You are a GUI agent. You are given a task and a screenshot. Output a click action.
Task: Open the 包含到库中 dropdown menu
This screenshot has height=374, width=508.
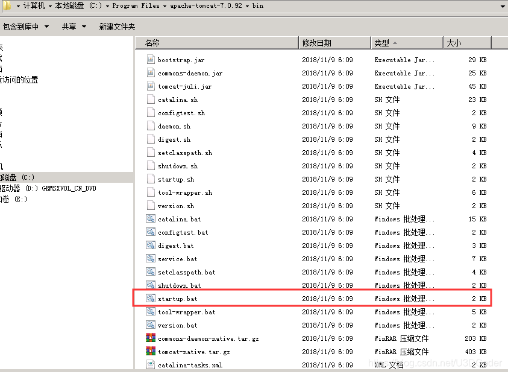26,27
